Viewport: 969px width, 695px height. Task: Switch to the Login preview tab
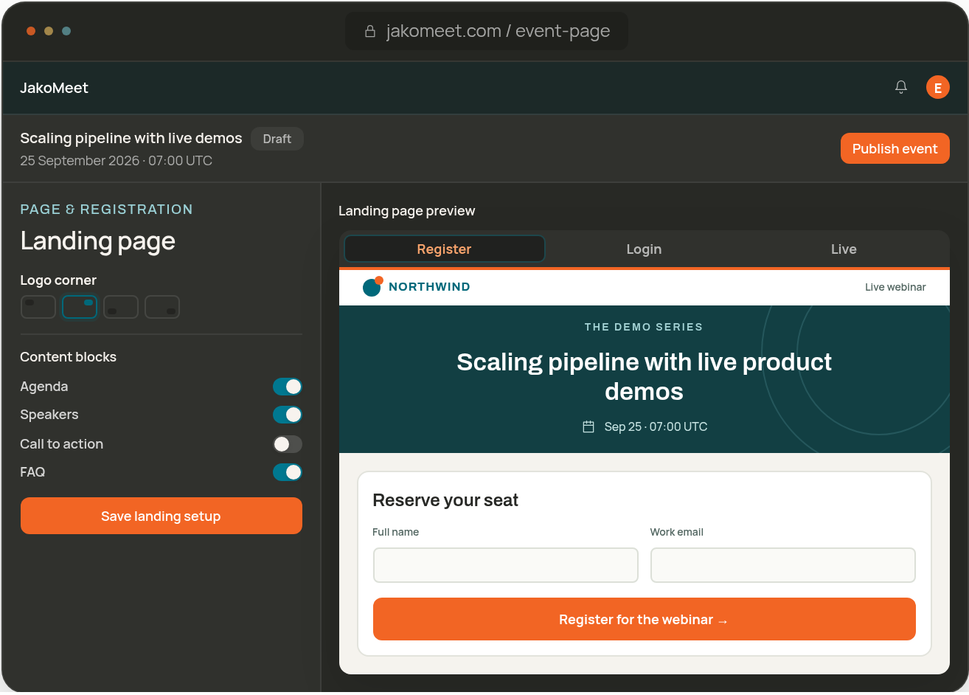coord(644,249)
